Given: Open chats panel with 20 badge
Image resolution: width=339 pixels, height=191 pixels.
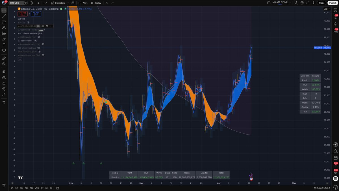Looking at the screenshot, I should click(336, 31).
